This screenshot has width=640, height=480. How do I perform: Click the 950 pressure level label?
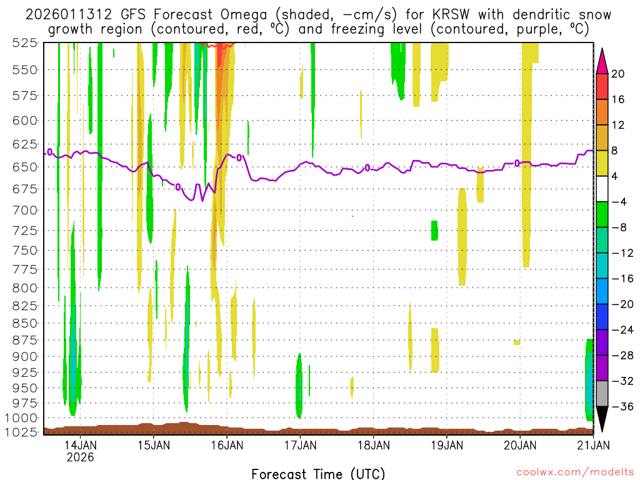coord(25,387)
